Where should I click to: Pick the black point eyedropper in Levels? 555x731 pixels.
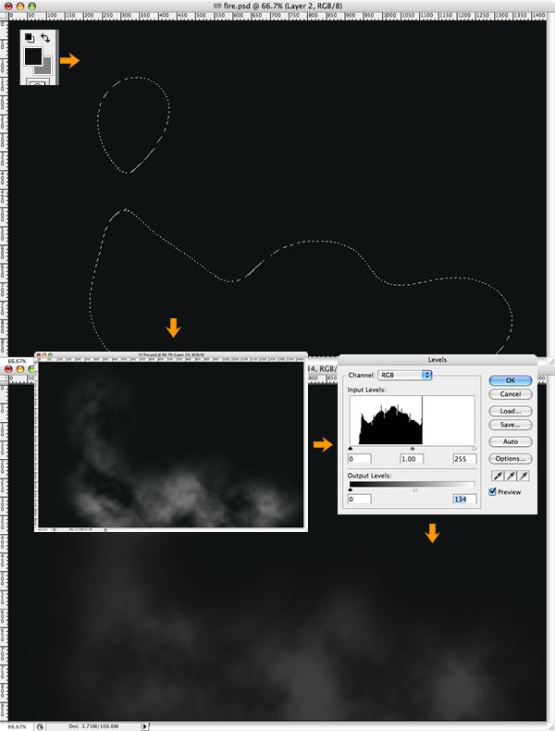point(499,476)
